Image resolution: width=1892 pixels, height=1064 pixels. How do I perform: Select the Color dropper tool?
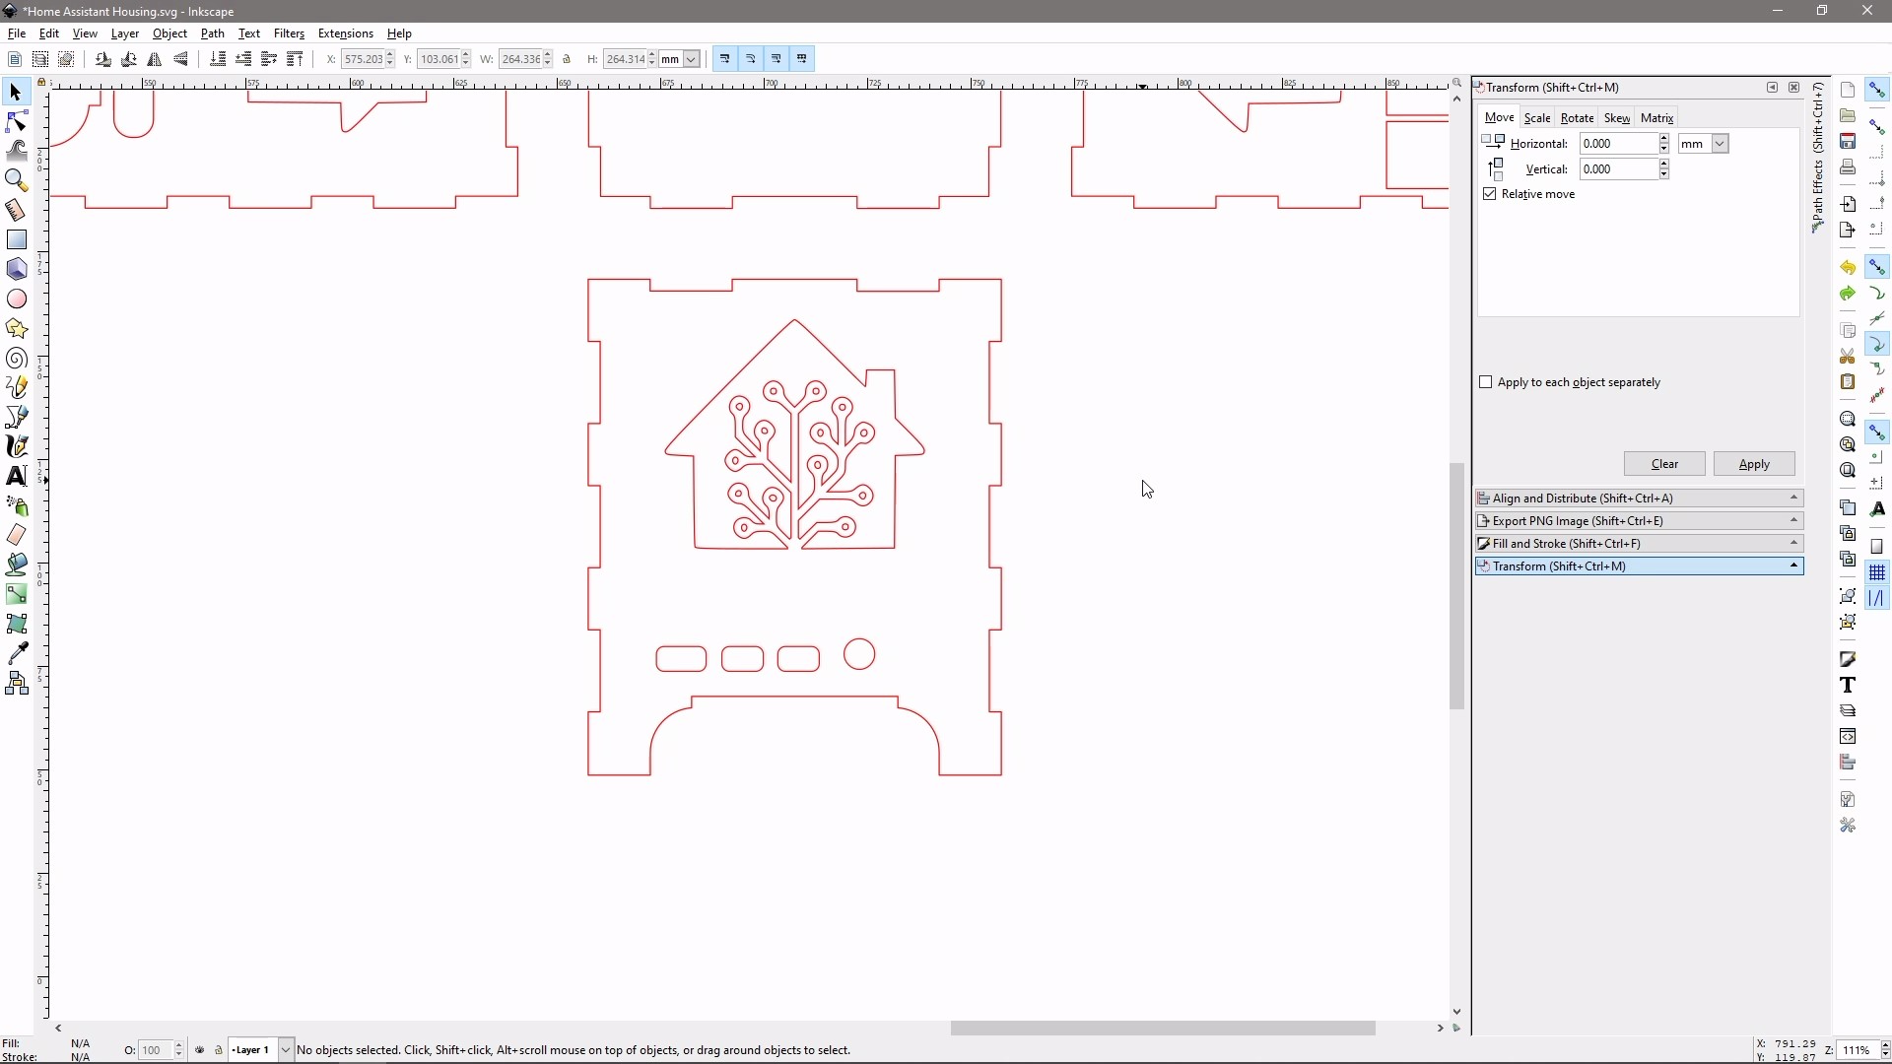click(x=17, y=653)
